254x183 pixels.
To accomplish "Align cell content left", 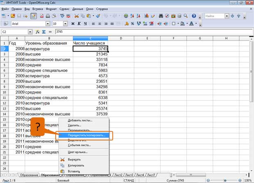I will coord(93,24).
